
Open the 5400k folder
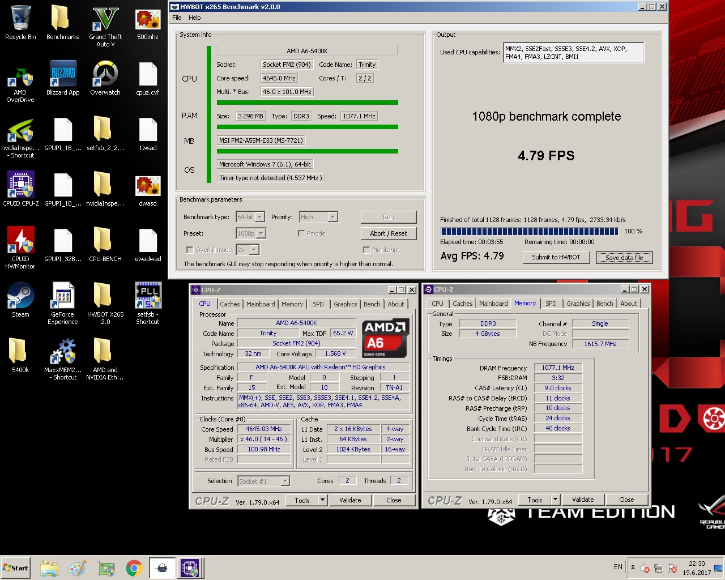pyautogui.click(x=20, y=356)
